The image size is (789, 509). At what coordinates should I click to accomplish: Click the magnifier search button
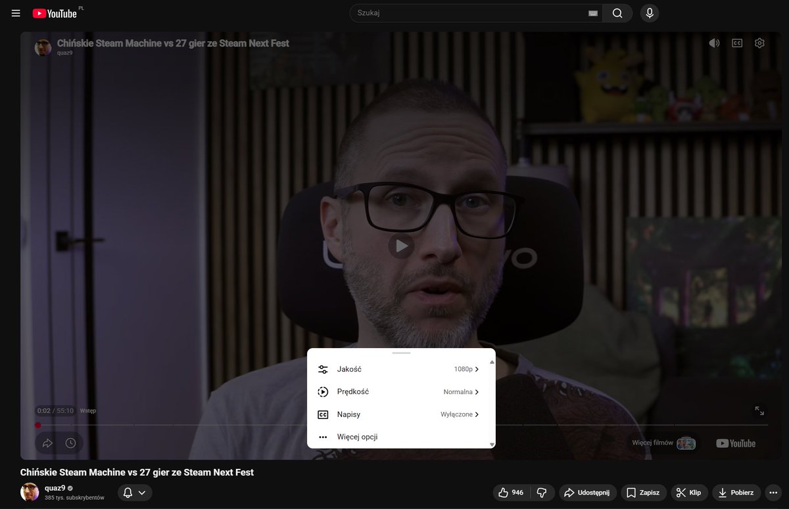pos(617,13)
